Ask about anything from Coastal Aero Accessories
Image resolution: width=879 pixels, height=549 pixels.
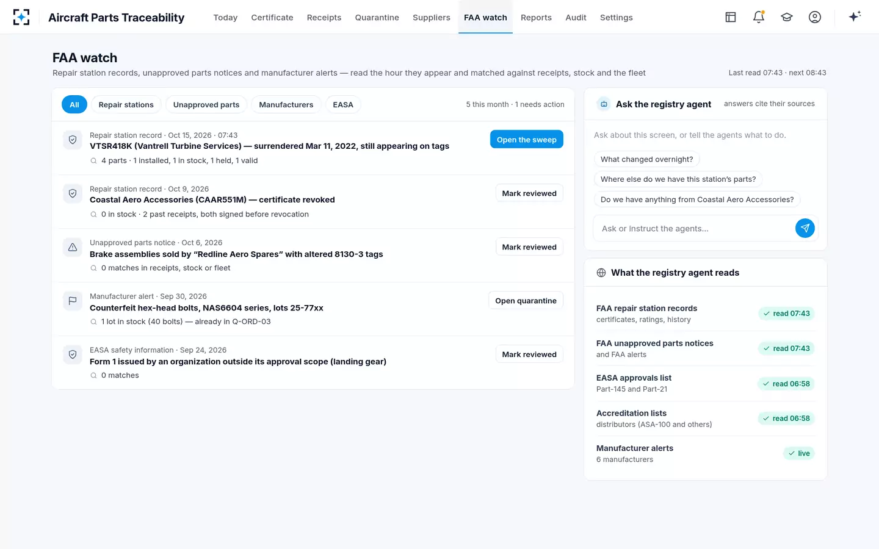697,199
